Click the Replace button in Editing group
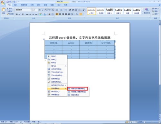Viewport: 161px width, 124px height. pyautogui.click(x=155, y=11)
